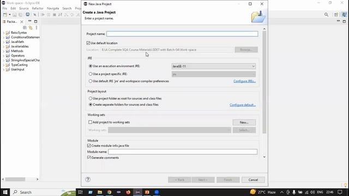This screenshot has width=349, height=196.
Task: Open the Package Explorer view menu icon
Action: coord(37,28)
